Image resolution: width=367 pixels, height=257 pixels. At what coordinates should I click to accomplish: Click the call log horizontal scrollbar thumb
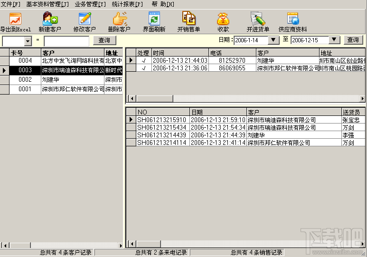(x=155, y=99)
